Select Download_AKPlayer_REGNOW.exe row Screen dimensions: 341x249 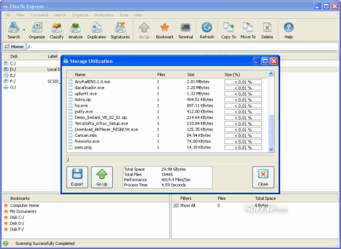(x=167, y=130)
